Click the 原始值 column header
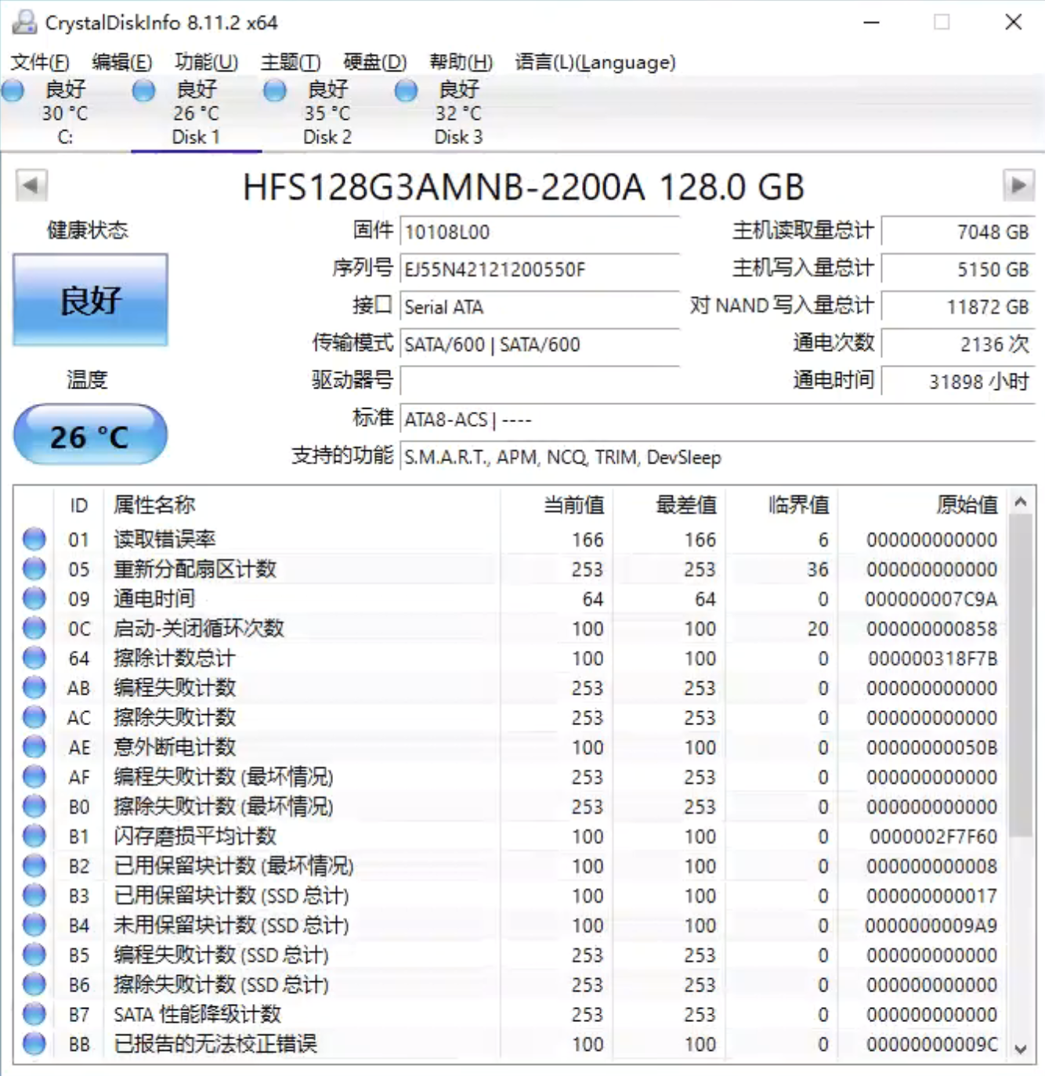This screenshot has height=1076, width=1045. point(967,505)
